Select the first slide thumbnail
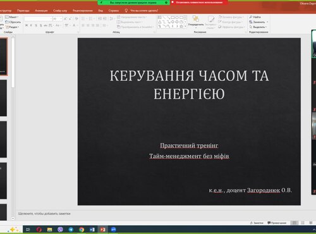The image size is (316, 234). [4, 56]
